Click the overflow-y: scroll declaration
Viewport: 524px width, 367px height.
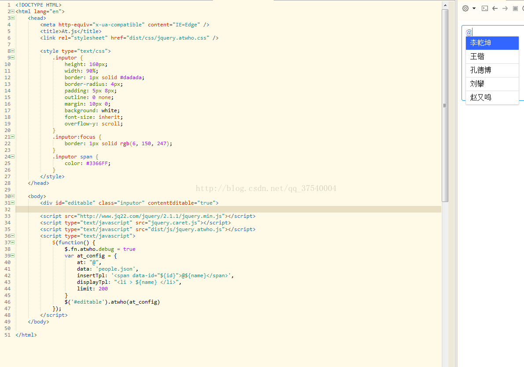tap(94, 124)
